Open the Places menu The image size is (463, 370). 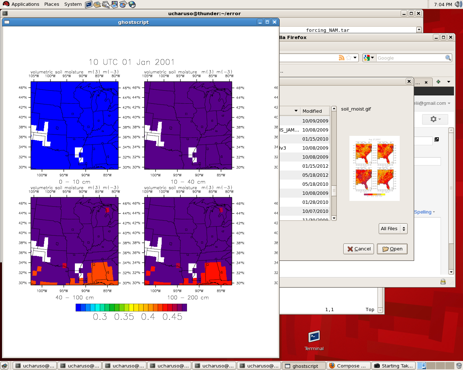[x=52, y=4]
